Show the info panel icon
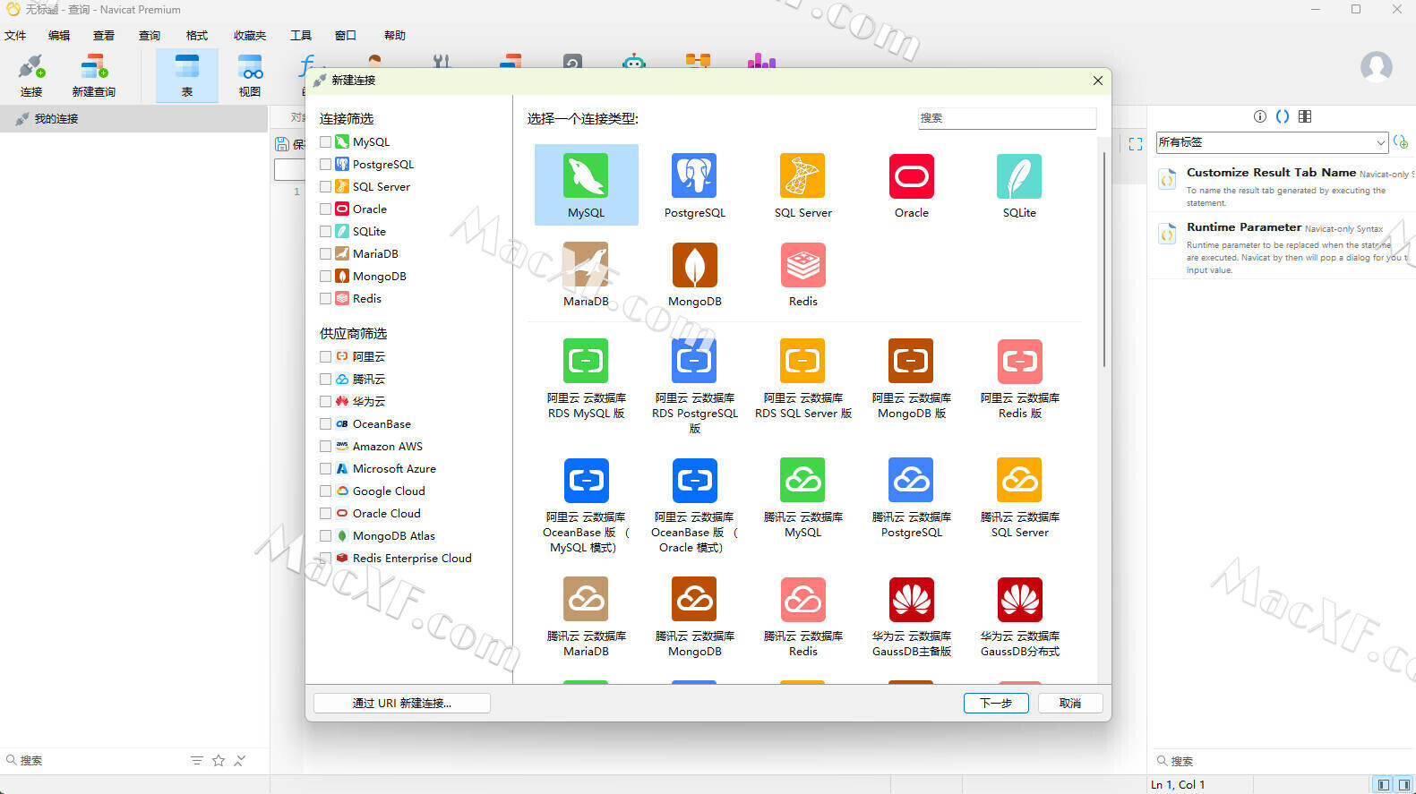 [x=1259, y=116]
